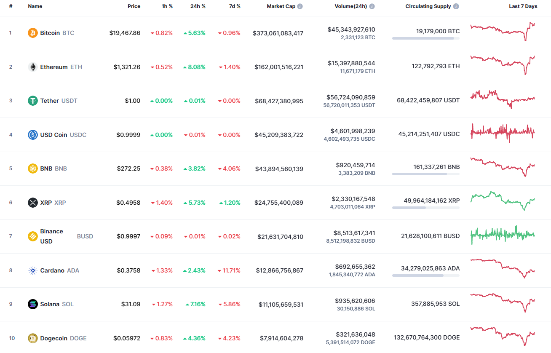The image size is (551, 353).
Task: Click the Tether USDT logo
Action: click(32, 101)
